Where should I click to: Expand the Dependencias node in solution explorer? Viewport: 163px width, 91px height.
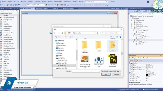pos(132,20)
